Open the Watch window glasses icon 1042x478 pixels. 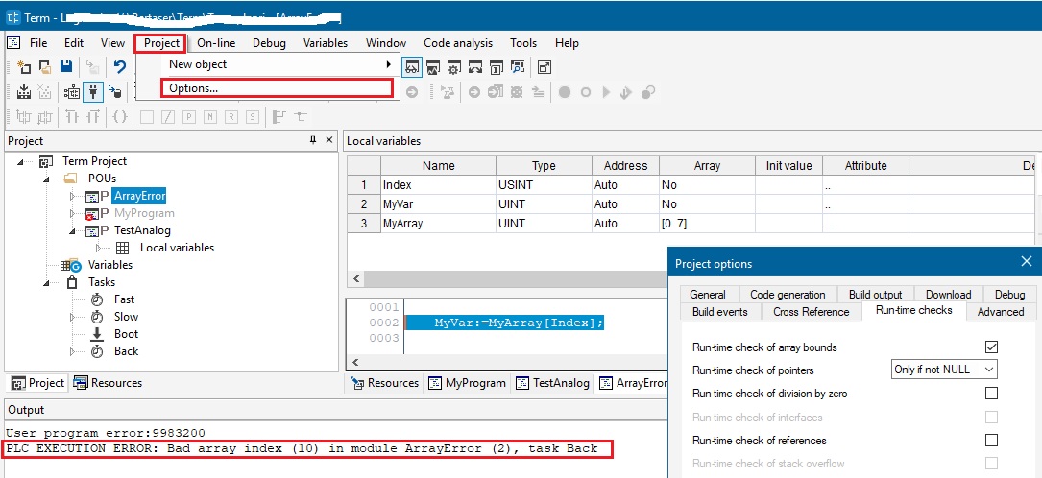pos(412,67)
